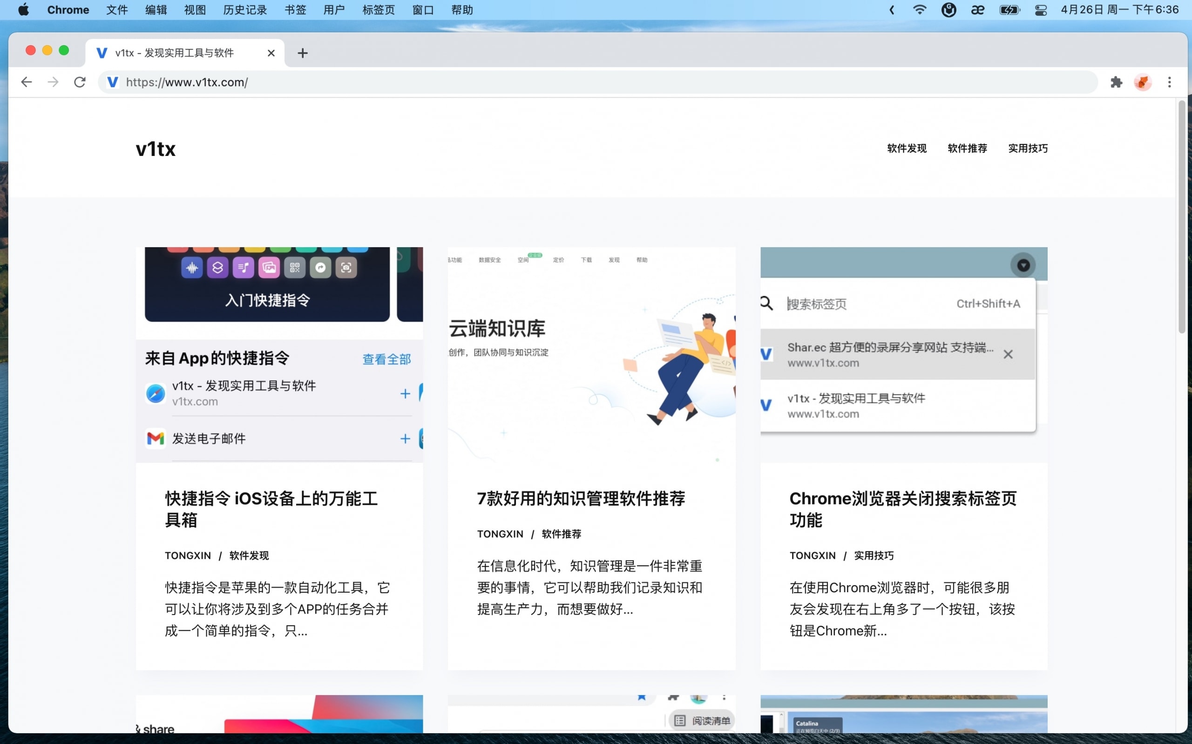Open article Chrome浏览器关闭搜索标签页功能
Screen dimensions: 1192x744
(x=903, y=509)
